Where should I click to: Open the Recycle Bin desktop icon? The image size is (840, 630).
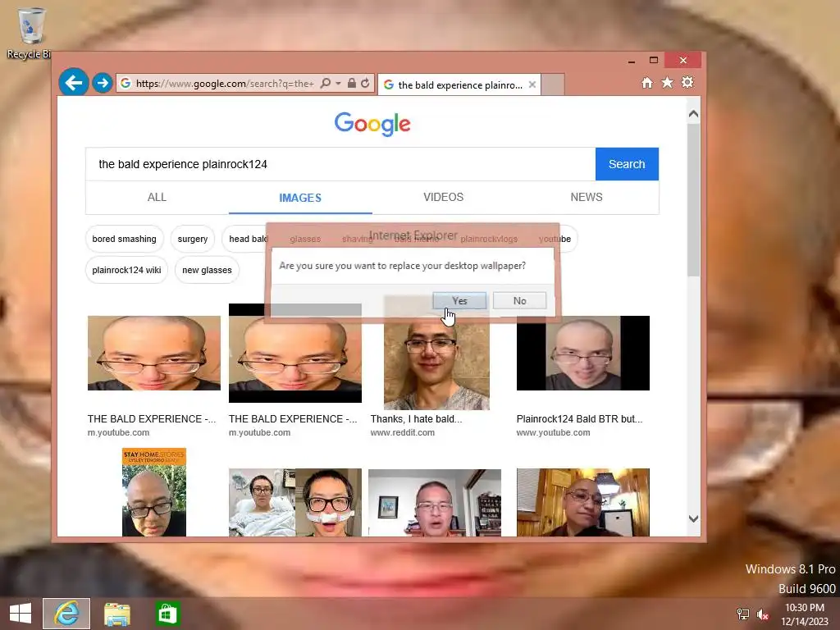(x=30, y=33)
